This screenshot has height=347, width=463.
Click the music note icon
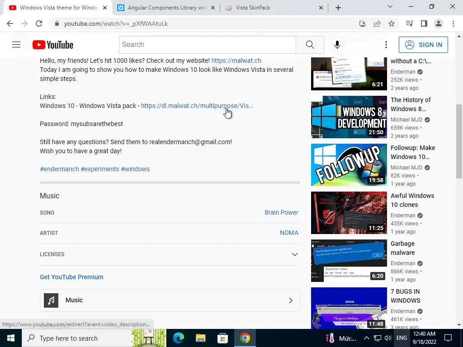tap(51, 300)
